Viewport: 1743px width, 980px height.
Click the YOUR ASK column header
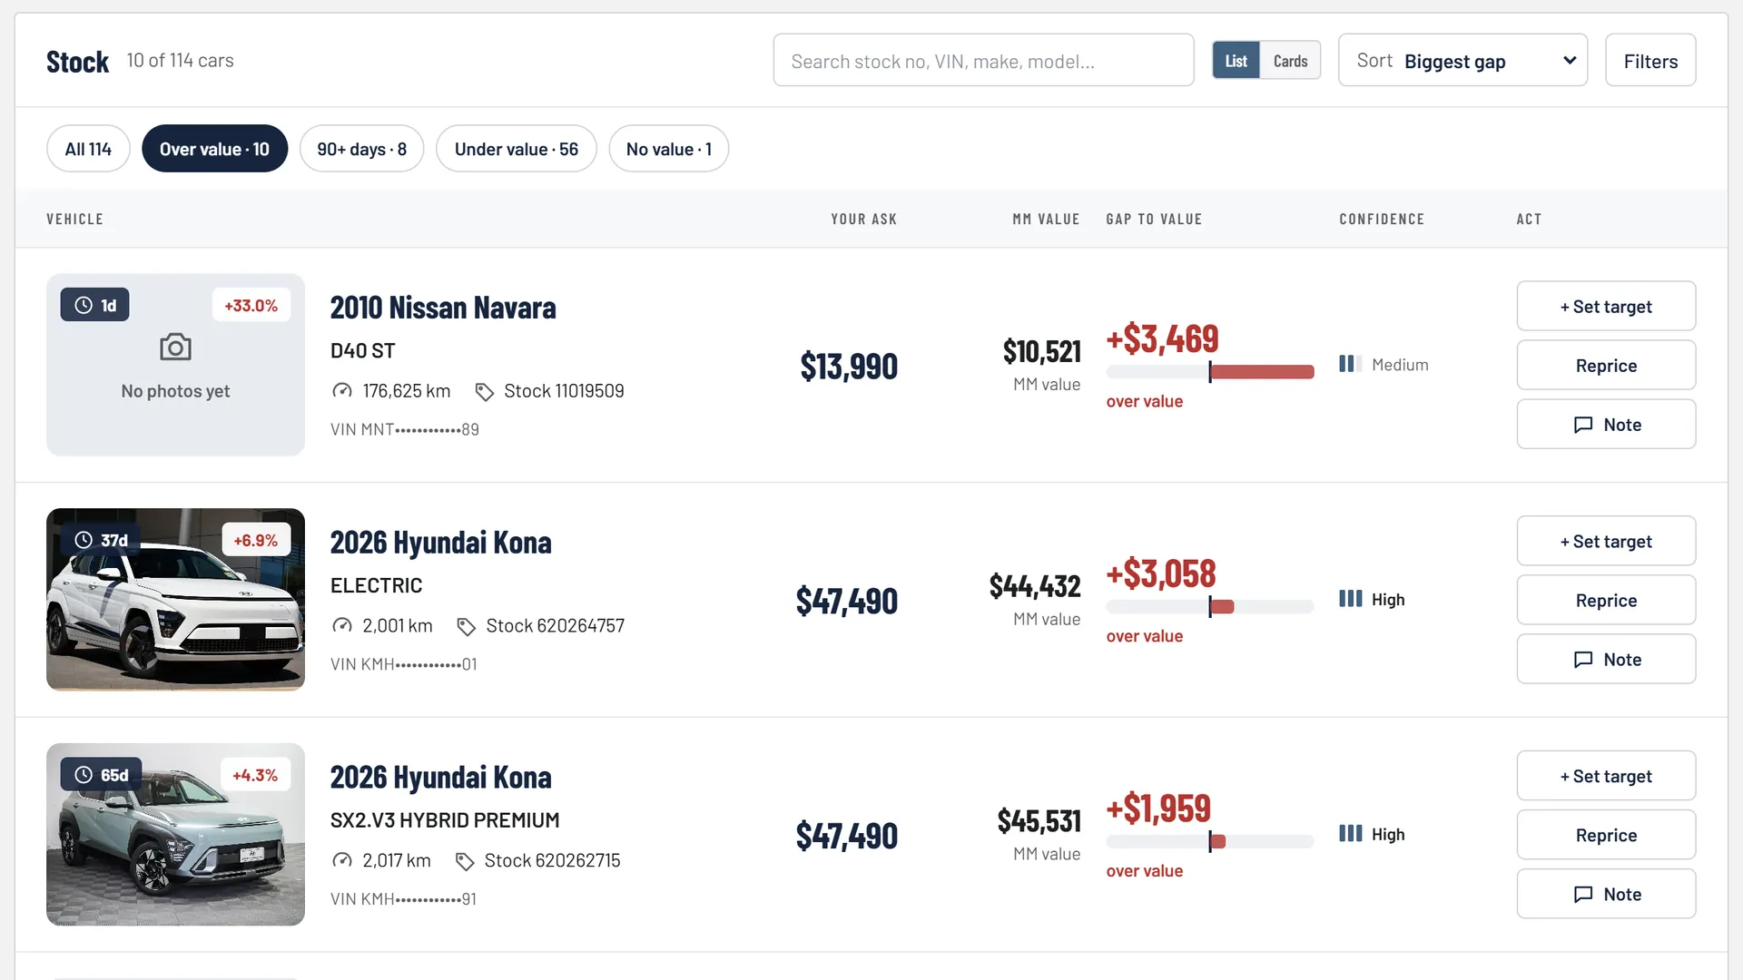[863, 220]
